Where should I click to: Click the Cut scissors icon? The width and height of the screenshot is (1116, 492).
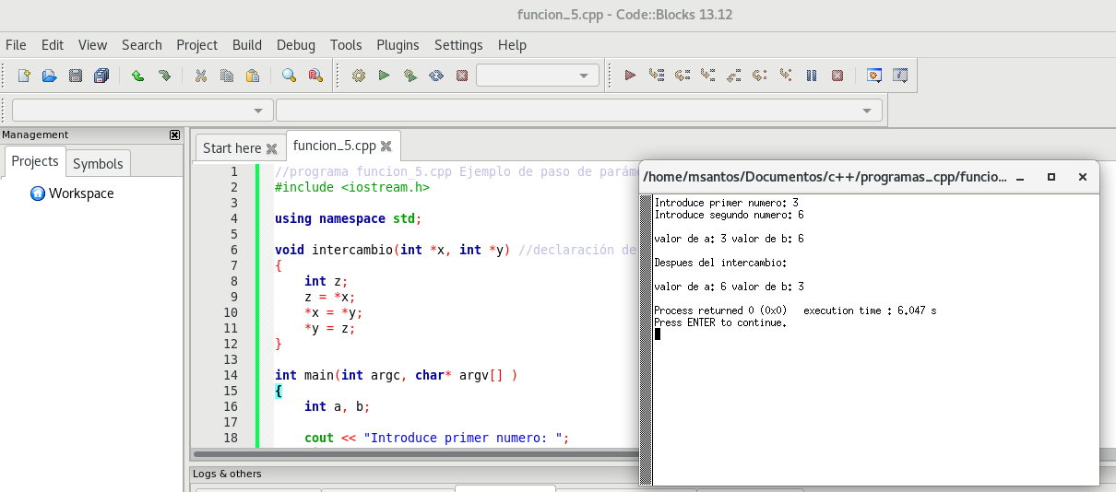coord(200,76)
